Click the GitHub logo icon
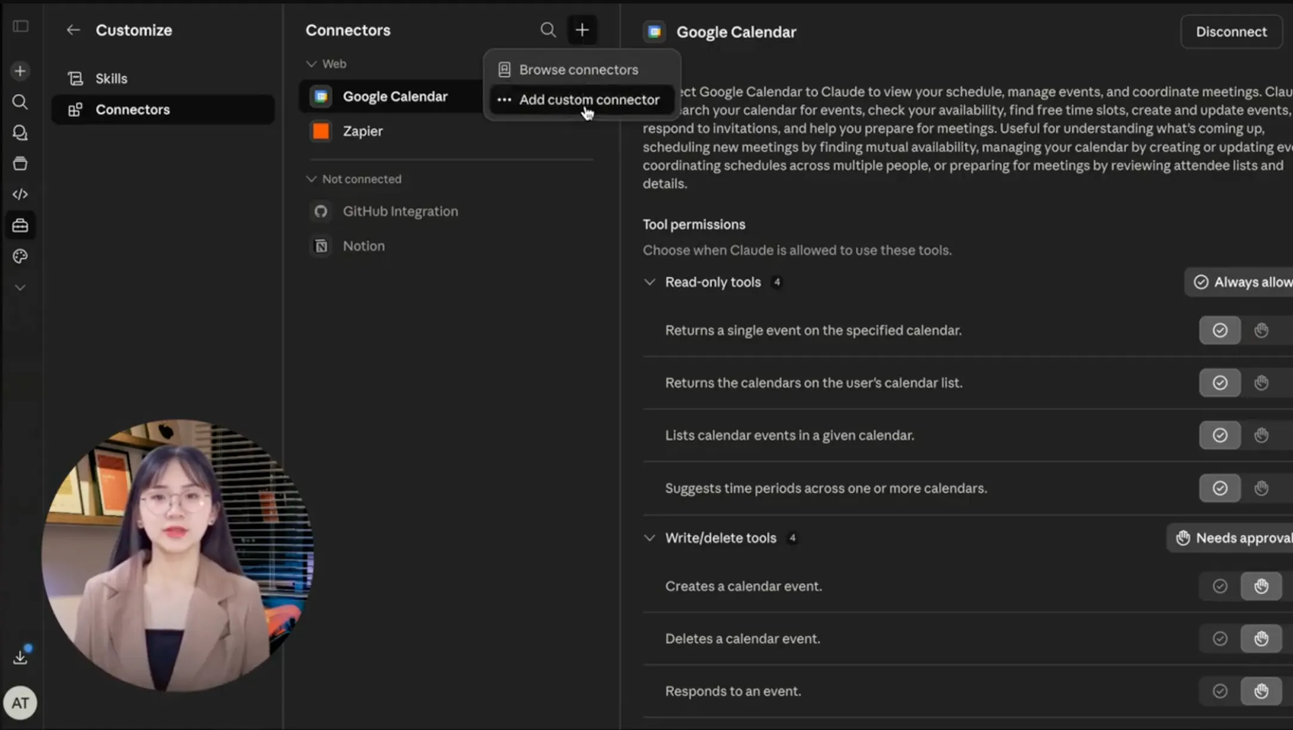The height and width of the screenshot is (730, 1293). 321,211
